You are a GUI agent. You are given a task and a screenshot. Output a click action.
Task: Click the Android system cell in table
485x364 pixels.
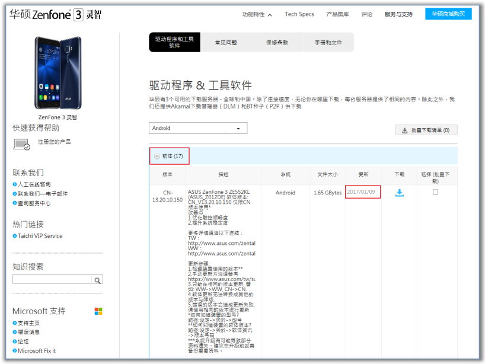(285, 193)
